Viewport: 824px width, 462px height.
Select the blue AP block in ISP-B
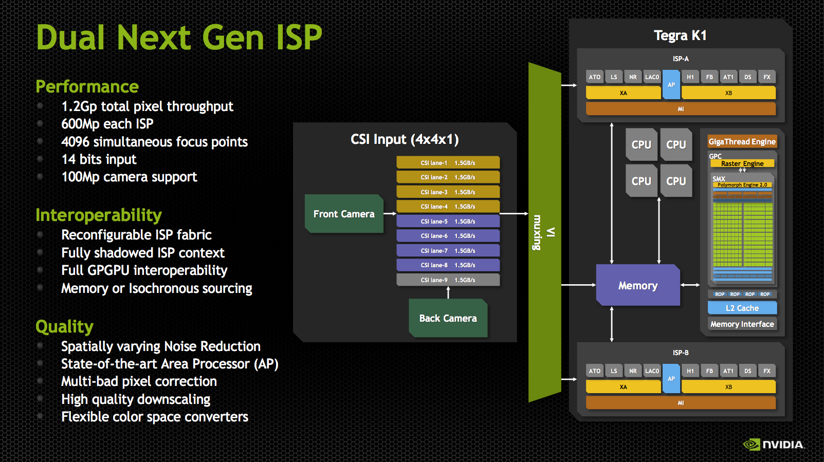pos(671,379)
